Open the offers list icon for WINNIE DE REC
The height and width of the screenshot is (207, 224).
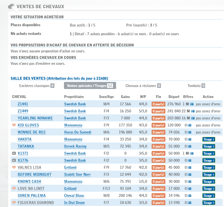[x=190, y=132]
